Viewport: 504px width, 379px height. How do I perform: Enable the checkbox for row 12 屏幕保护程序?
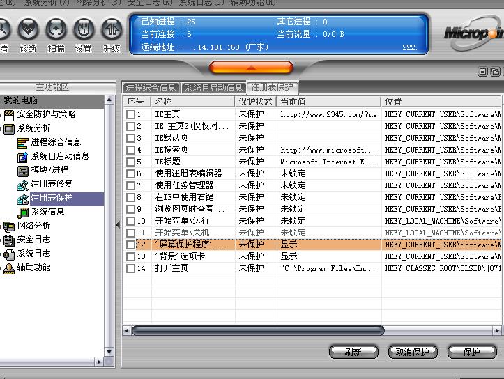(130, 245)
